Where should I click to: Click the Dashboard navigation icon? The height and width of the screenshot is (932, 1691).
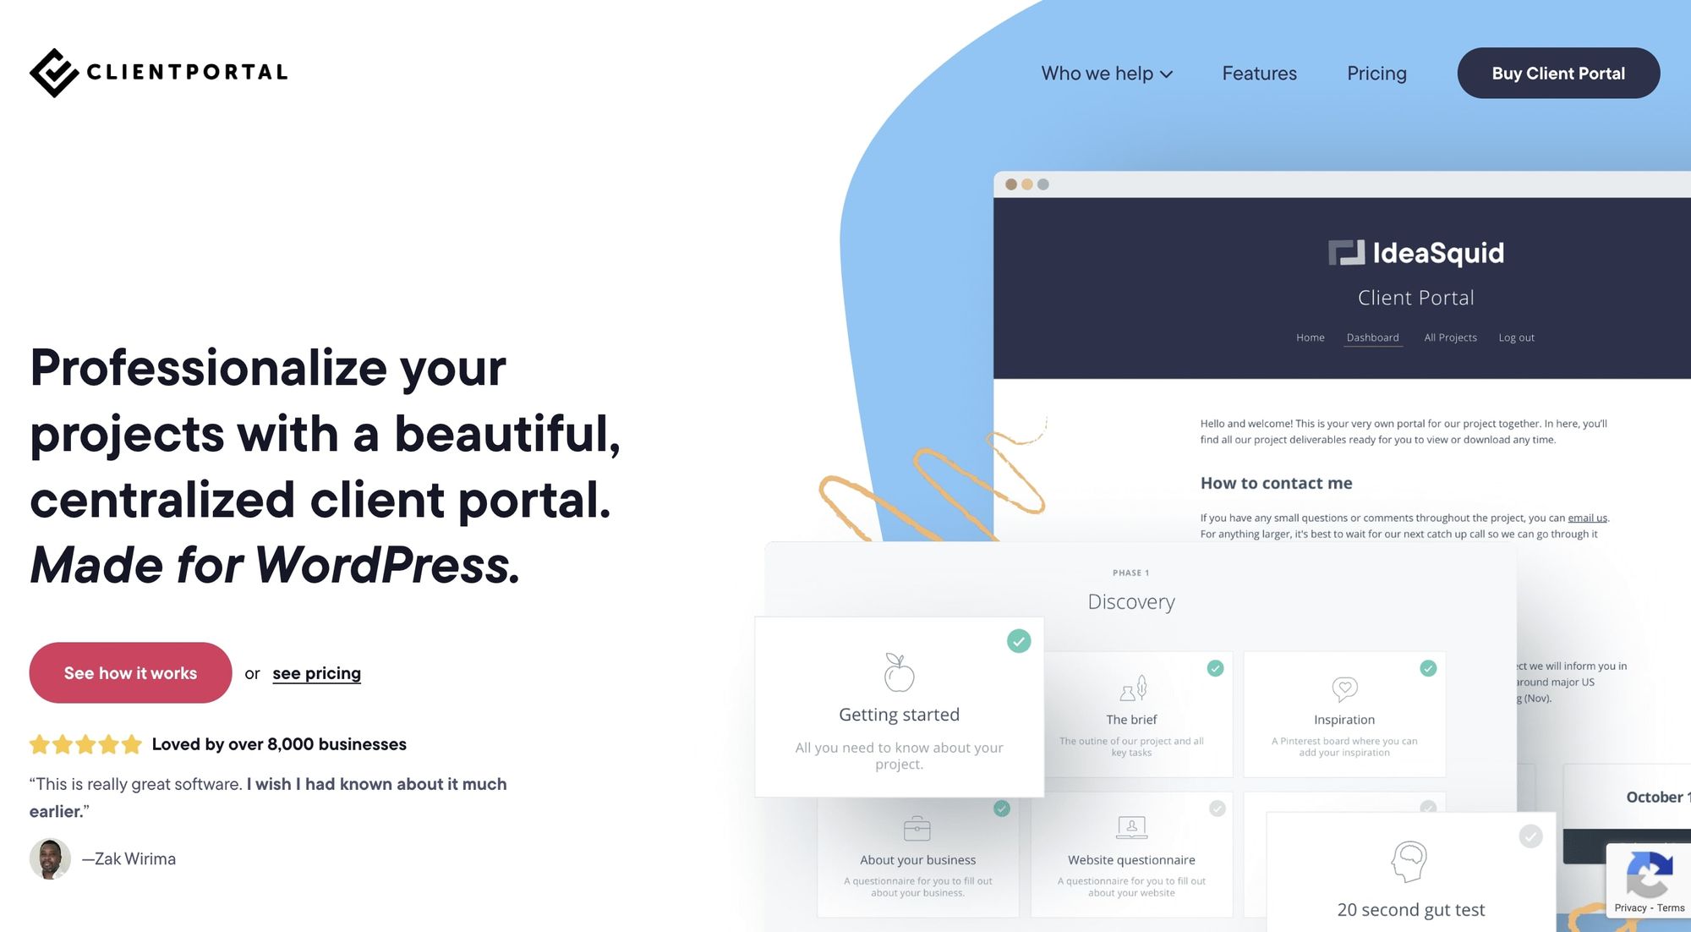[x=1373, y=337]
